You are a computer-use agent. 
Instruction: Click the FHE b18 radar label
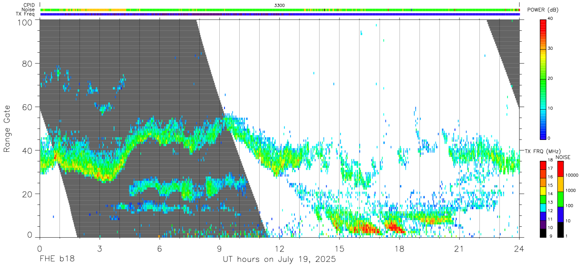[x=57, y=260]
